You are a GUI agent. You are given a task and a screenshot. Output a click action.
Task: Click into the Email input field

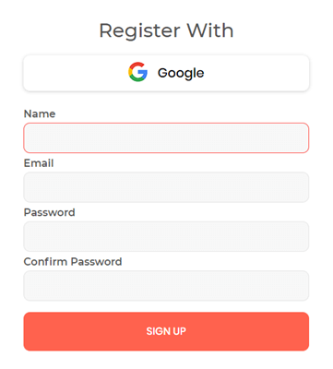coord(166,187)
